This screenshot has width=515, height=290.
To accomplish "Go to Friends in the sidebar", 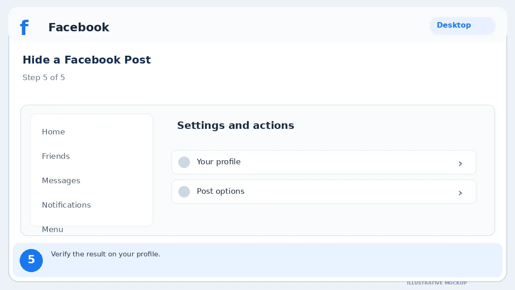I will tap(56, 156).
